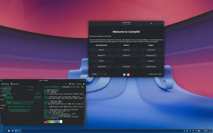
Task: Open the Donate link button
Action: pos(151,61)
